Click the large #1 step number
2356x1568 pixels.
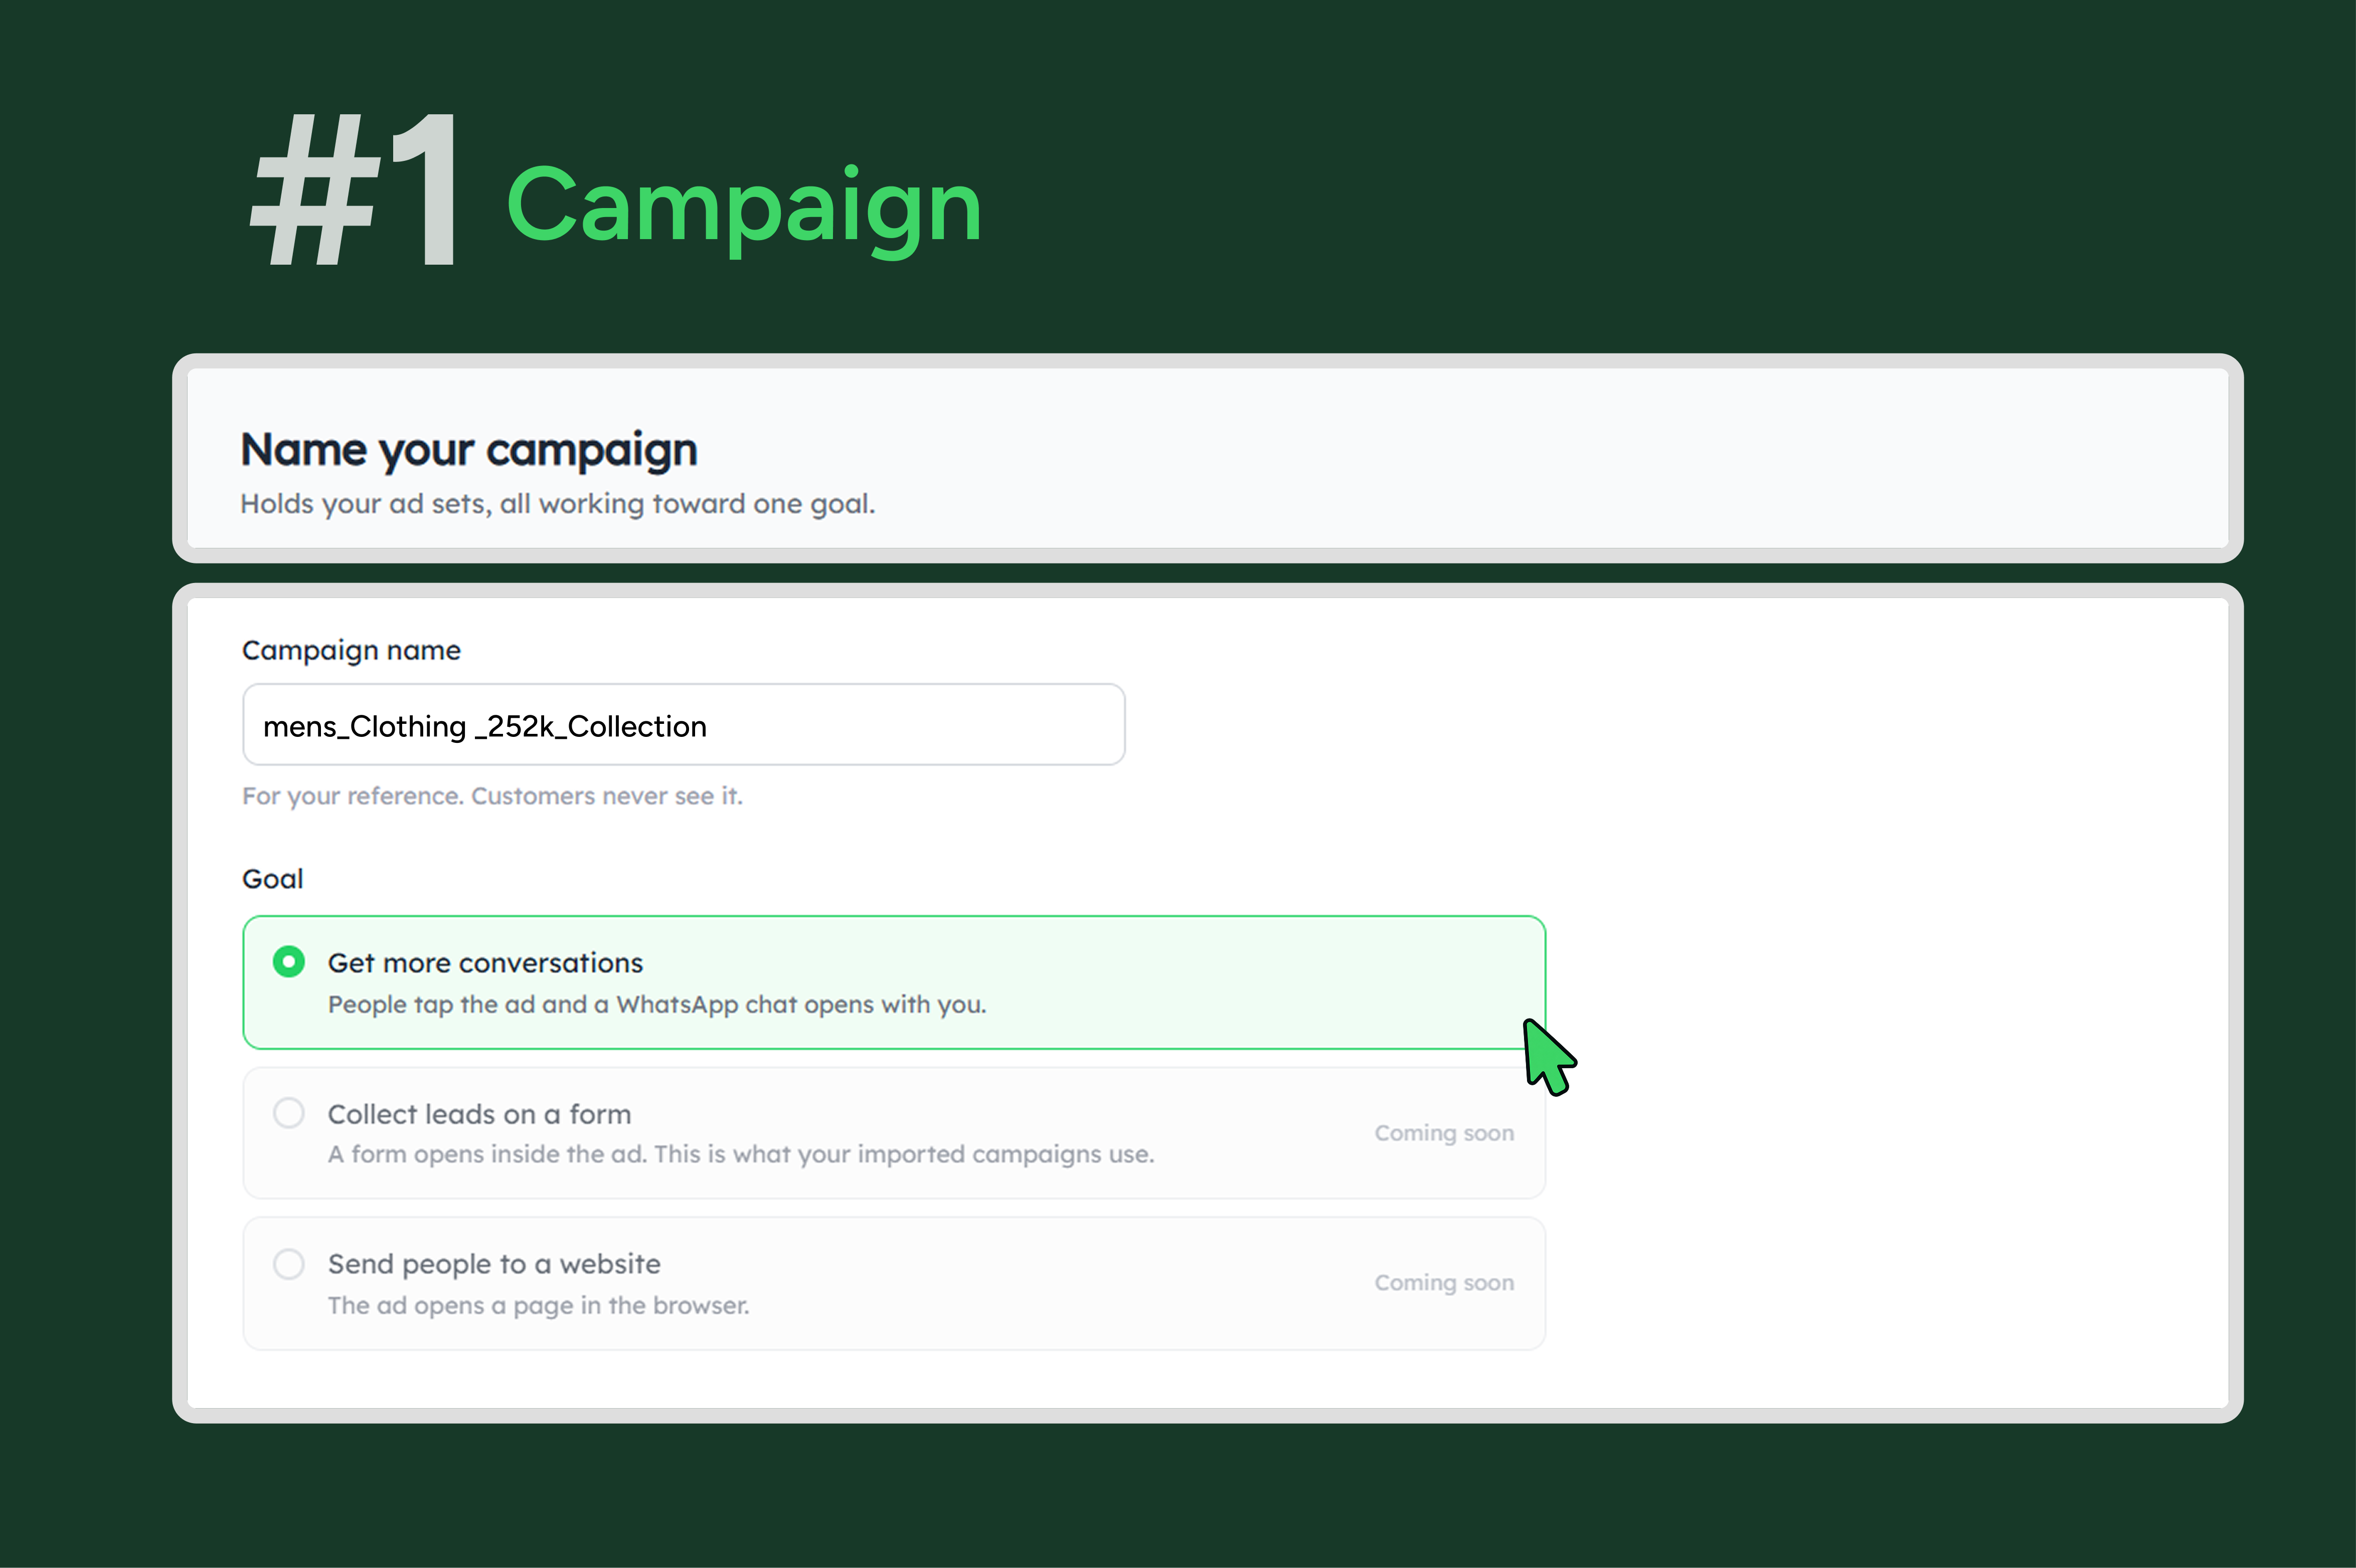pos(357,188)
